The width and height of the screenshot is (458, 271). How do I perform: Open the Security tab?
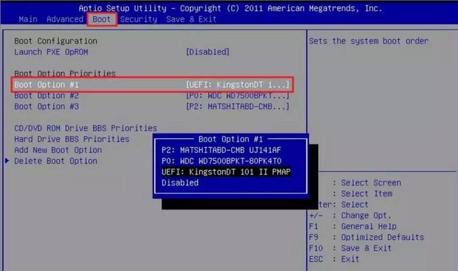click(x=139, y=20)
